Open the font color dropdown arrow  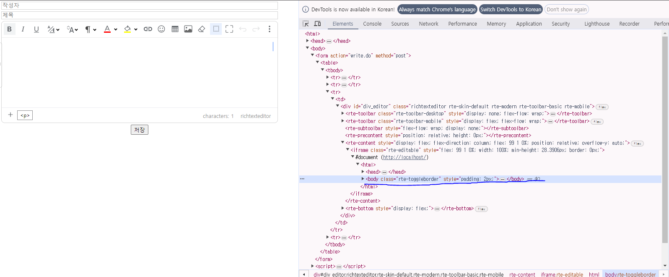pyautogui.click(x=116, y=29)
